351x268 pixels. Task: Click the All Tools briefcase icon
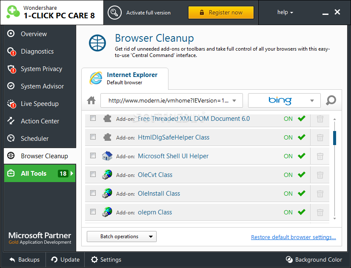click(x=11, y=173)
